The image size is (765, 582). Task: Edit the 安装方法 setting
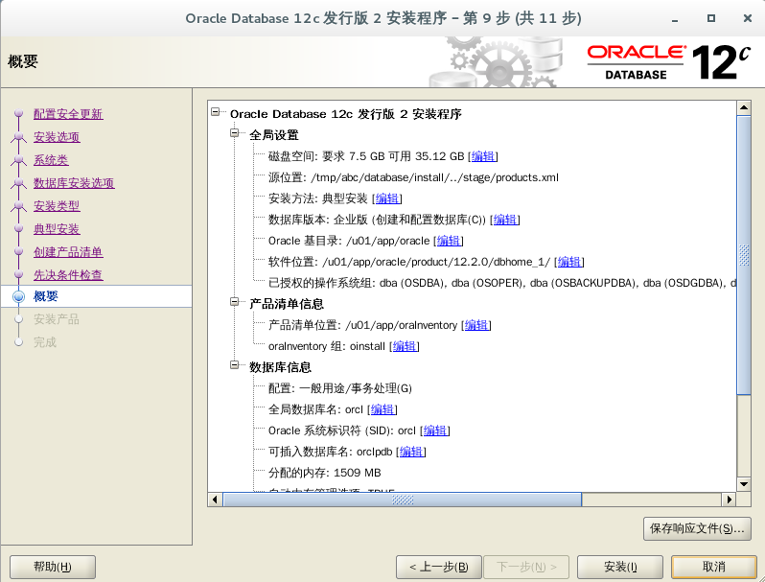387,198
